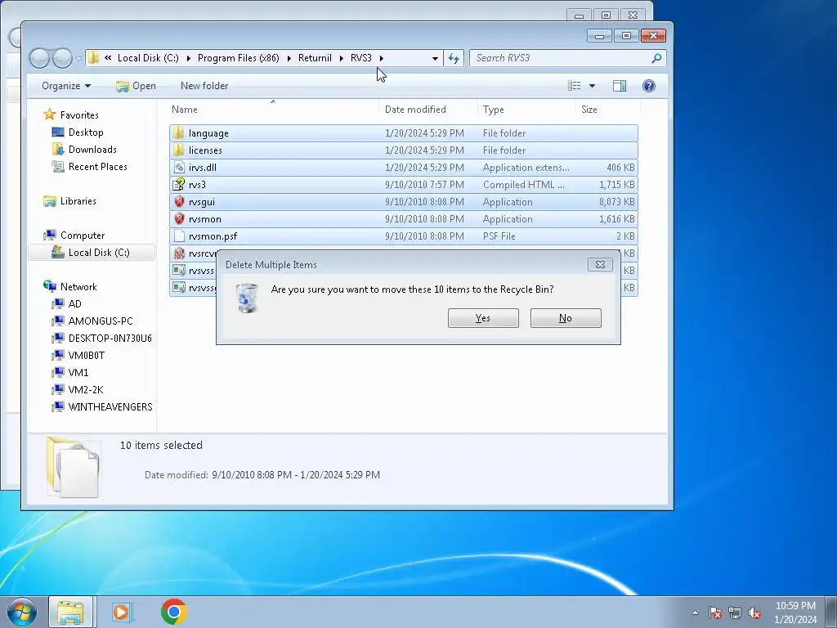Navigate to Returnil breadcrumb
This screenshot has height=628, width=837.
click(315, 58)
